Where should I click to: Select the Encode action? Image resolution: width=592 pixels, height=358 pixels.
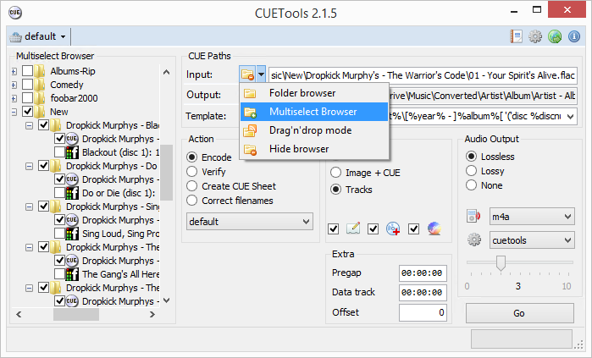click(209, 157)
